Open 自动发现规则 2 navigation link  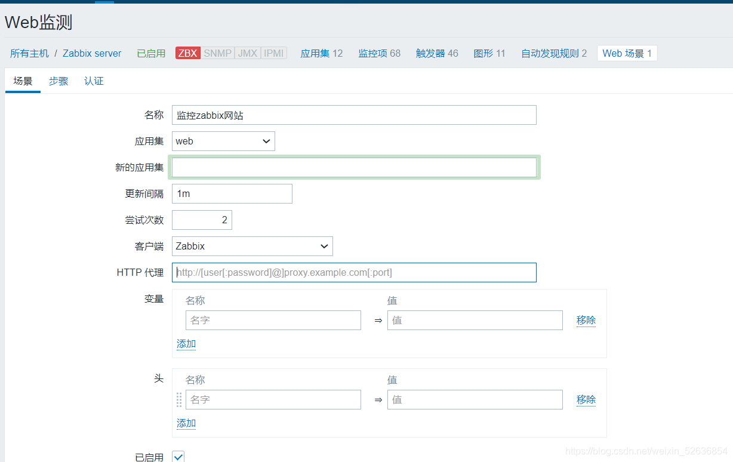tap(553, 53)
